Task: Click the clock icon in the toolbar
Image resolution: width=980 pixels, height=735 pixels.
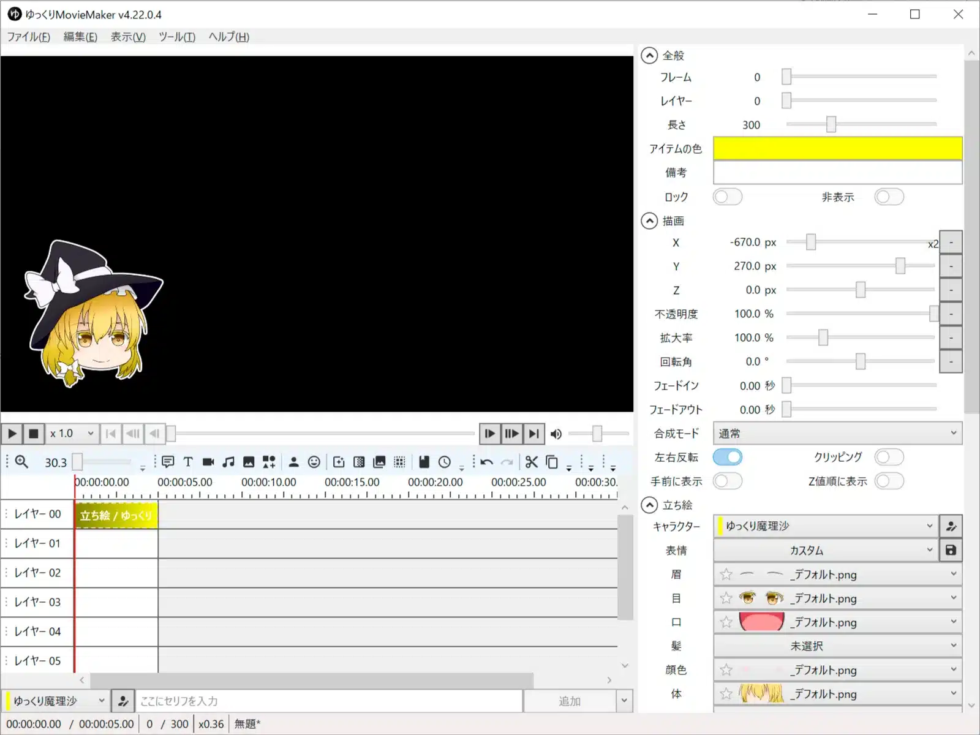Action: (445, 462)
